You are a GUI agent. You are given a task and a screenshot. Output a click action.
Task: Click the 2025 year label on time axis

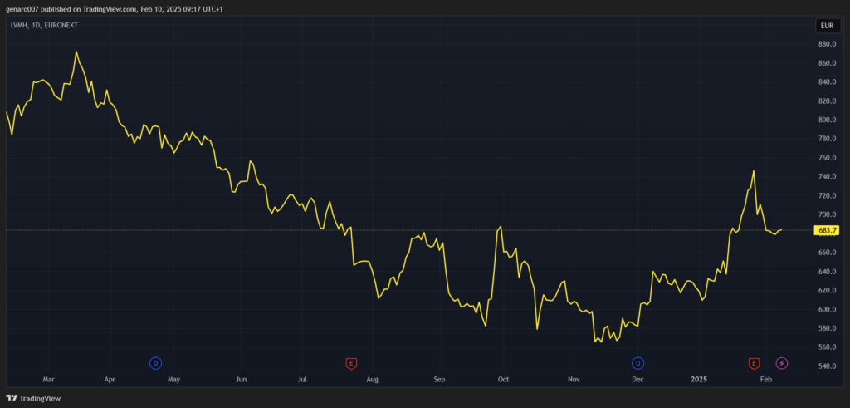tap(699, 379)
